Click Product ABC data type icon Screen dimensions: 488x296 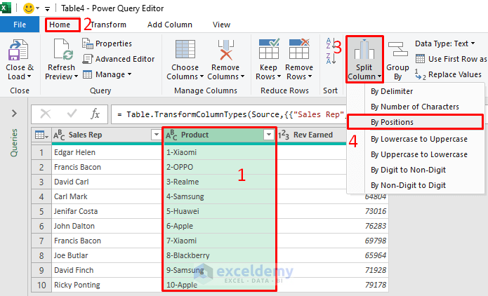tap(171, 135)
